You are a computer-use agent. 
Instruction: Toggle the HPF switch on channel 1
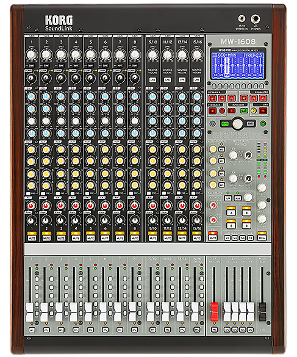tap(32, 65)
